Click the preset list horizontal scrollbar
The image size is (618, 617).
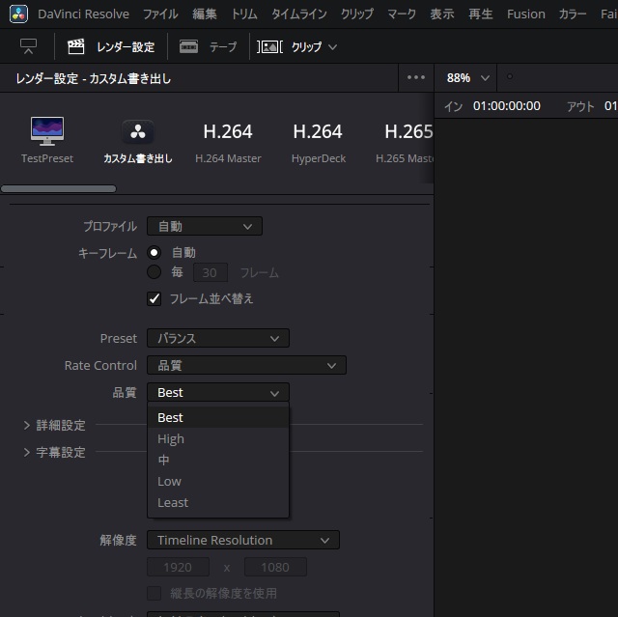coord(58,188)
